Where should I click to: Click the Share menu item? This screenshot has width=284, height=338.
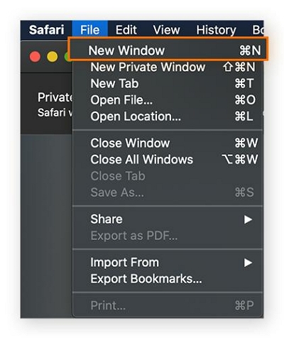(168, 219)
